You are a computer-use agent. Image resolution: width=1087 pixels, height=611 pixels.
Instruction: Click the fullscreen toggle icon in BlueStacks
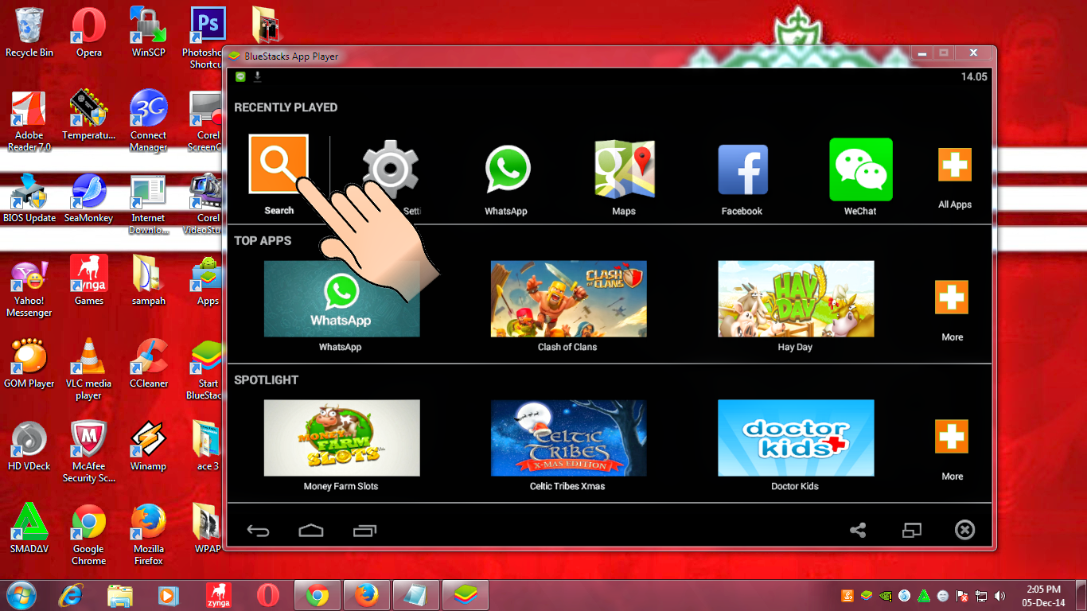911,530
